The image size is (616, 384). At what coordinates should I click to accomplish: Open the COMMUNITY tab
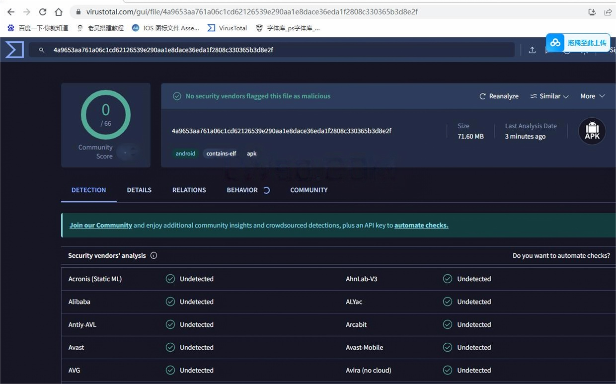point(309,190)
